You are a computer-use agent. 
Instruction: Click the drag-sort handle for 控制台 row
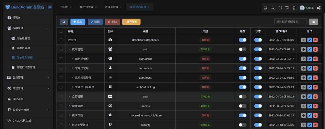(x=304, y=40)
